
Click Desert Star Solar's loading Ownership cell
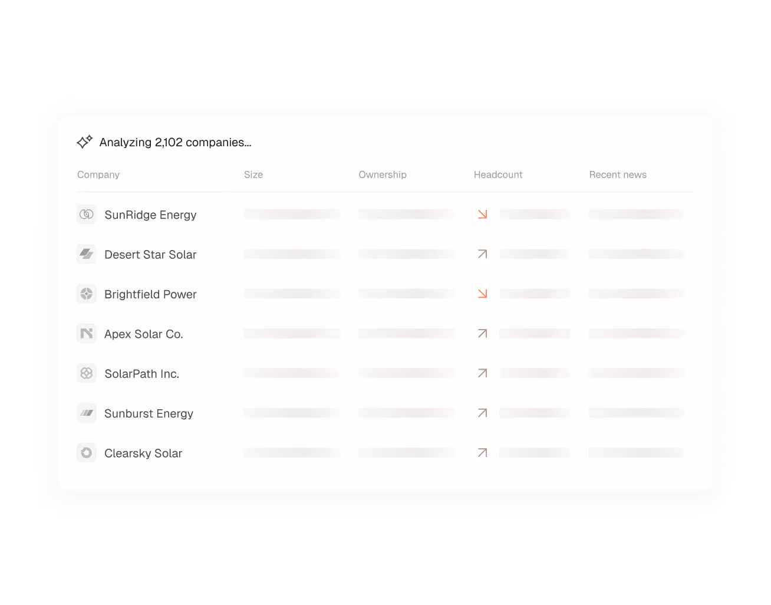pos(407,254)
